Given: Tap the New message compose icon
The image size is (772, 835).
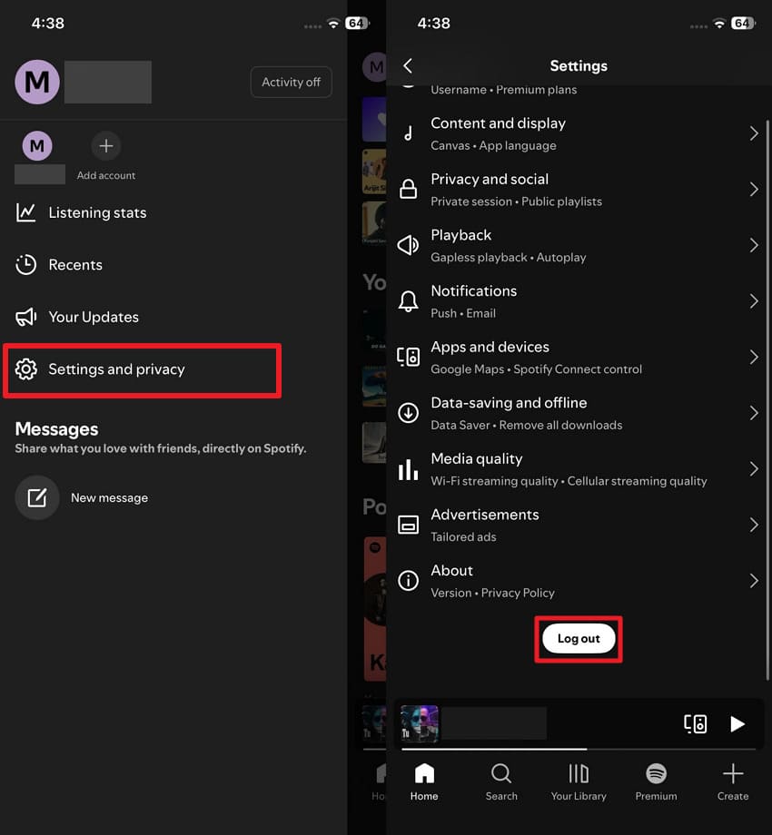Looking at the screenshot, I should 36,498.
